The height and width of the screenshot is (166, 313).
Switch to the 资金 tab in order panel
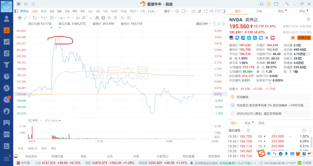pos(248,123)
